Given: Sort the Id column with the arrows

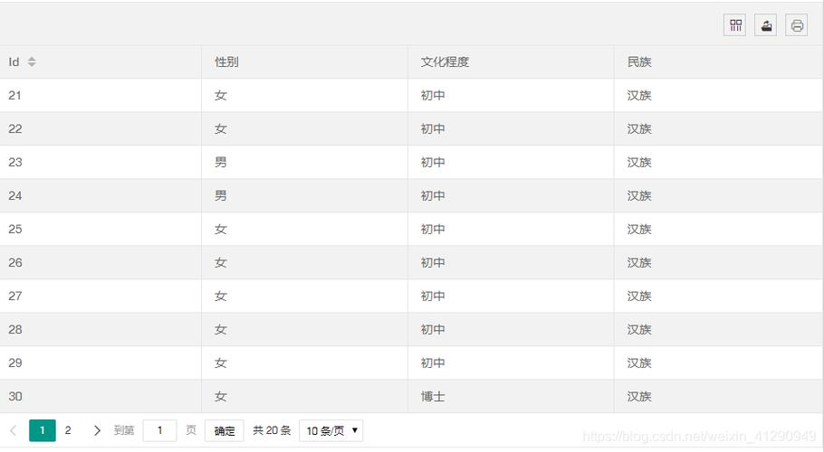Looking at the screenshot, I should [x=32, y=61].
